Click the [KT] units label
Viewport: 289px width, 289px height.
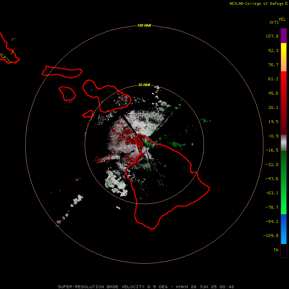pos(274,22)
